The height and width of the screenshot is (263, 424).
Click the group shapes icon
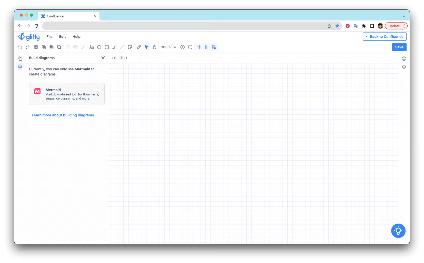click(36, 47)
